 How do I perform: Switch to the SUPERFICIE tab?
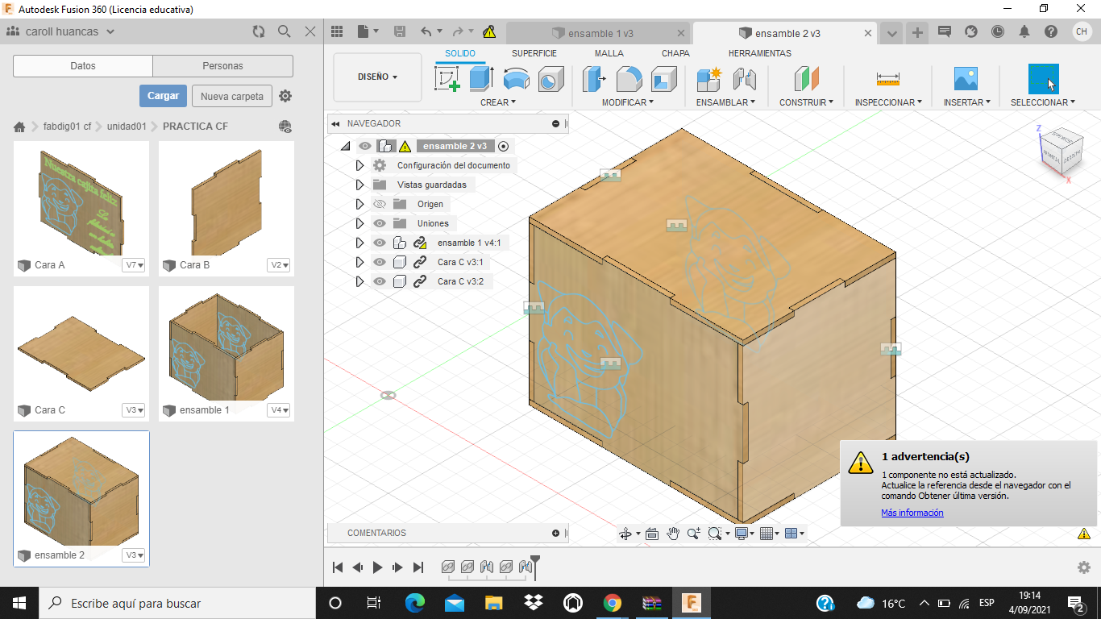pos(534,53)
